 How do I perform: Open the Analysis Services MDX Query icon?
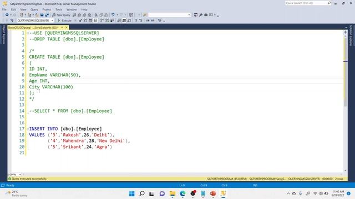click(x=79, y=15)
